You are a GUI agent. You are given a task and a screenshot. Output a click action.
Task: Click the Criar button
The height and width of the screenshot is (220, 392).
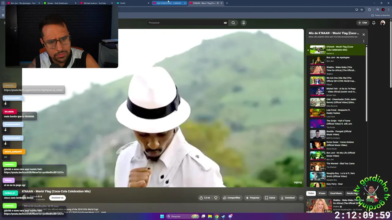coord(363,23)
